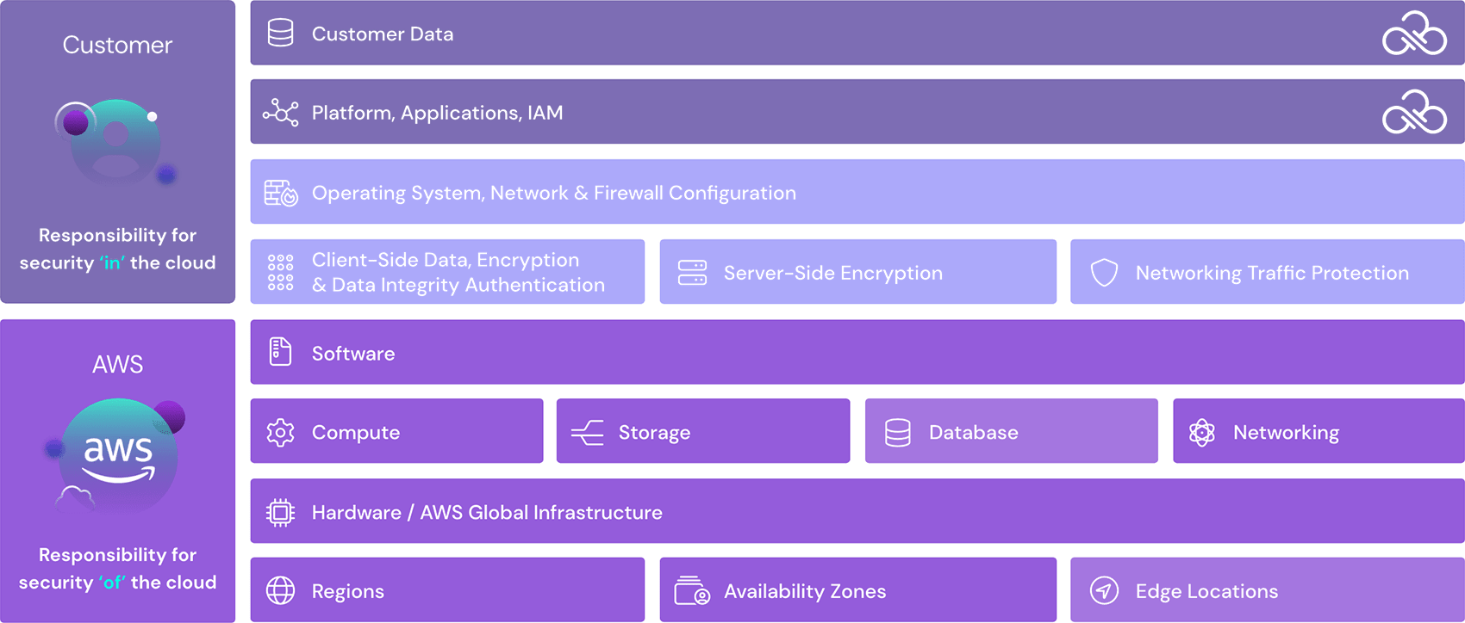Select Hardware / AWS Global Infrastructure label
The width and height of the screenshot is (1465, 623).
[x=487, y=512]
